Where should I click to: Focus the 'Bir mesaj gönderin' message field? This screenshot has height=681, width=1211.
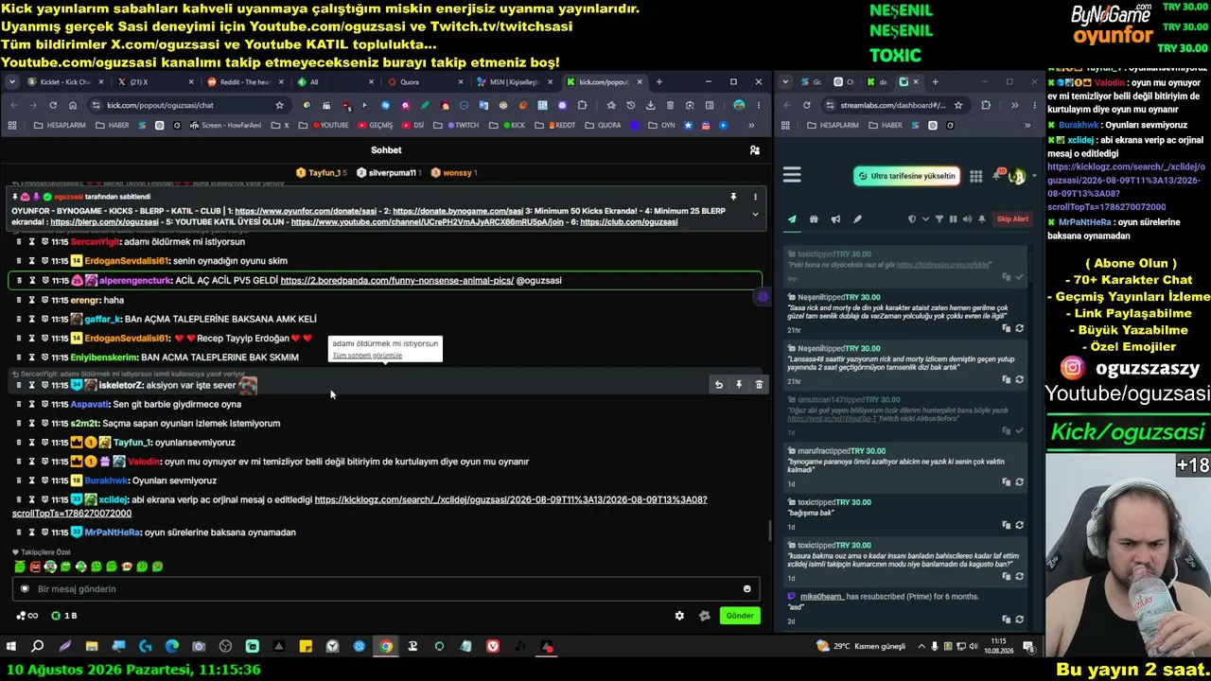(x=386, y=589)
